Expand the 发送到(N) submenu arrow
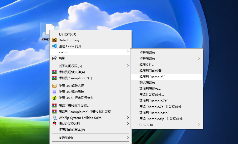Viewport: 238px width, 144px height. click(x=128, y=137)
